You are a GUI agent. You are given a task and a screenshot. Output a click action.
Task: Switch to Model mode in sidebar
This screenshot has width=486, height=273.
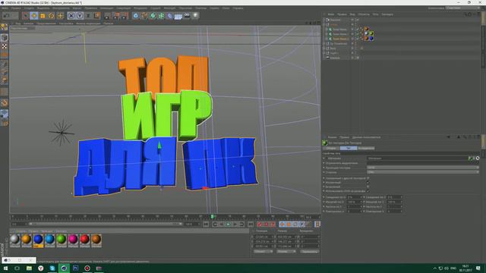click(x=5, y=37)
